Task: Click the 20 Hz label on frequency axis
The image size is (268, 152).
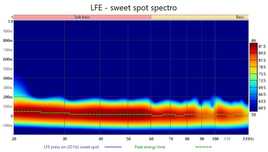Action: (x=14, y=138)
